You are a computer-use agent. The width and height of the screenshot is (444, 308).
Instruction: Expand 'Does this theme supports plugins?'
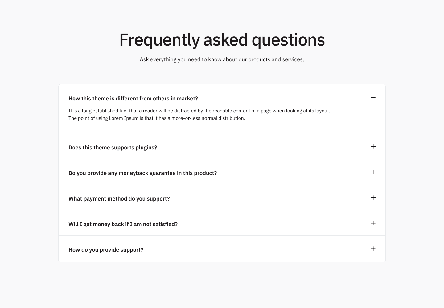113,147
